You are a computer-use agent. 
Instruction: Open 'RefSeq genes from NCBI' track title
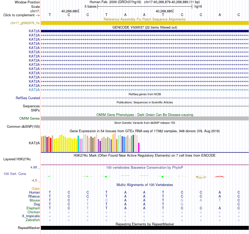[145, 94]
